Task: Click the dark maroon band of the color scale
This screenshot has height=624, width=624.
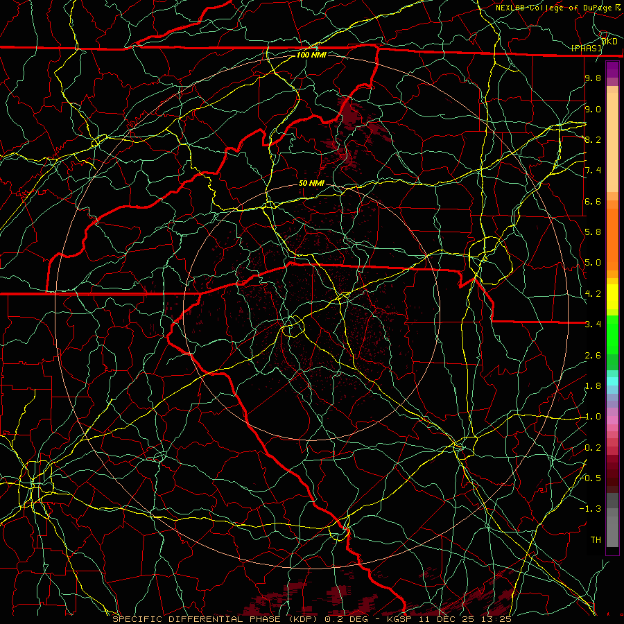Action: click(612, 474)
